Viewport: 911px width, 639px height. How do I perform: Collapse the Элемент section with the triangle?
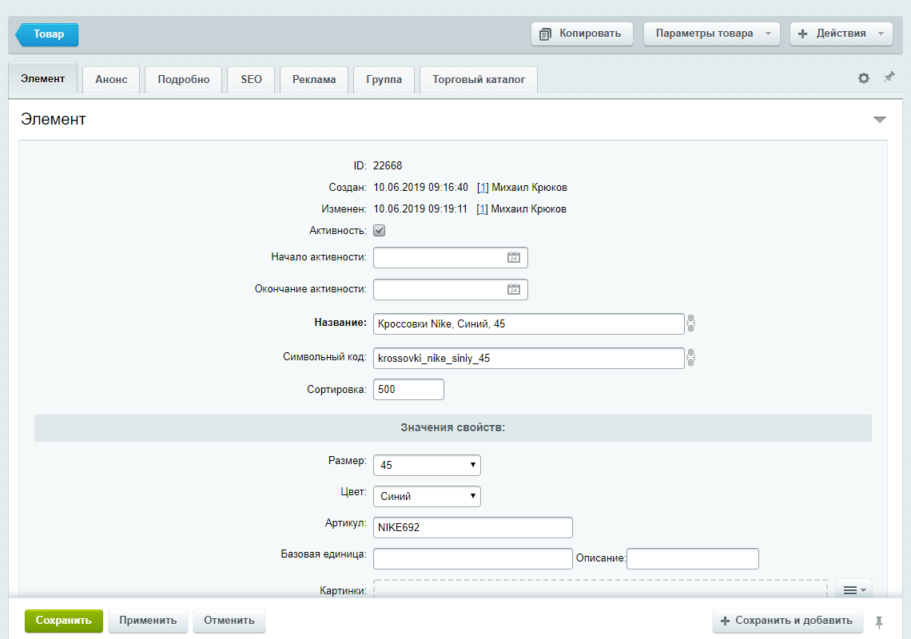880,120
